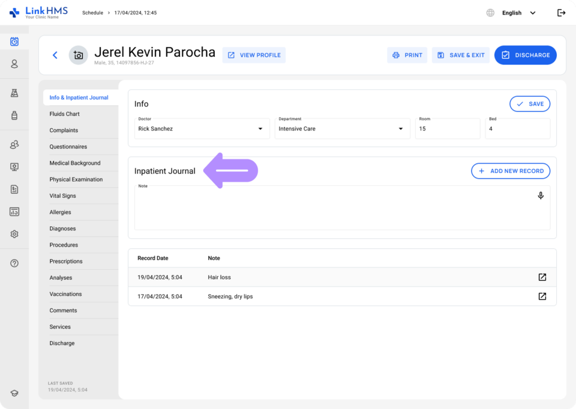
Task: Click the Discharge button
Action: (x=525, y=55)
